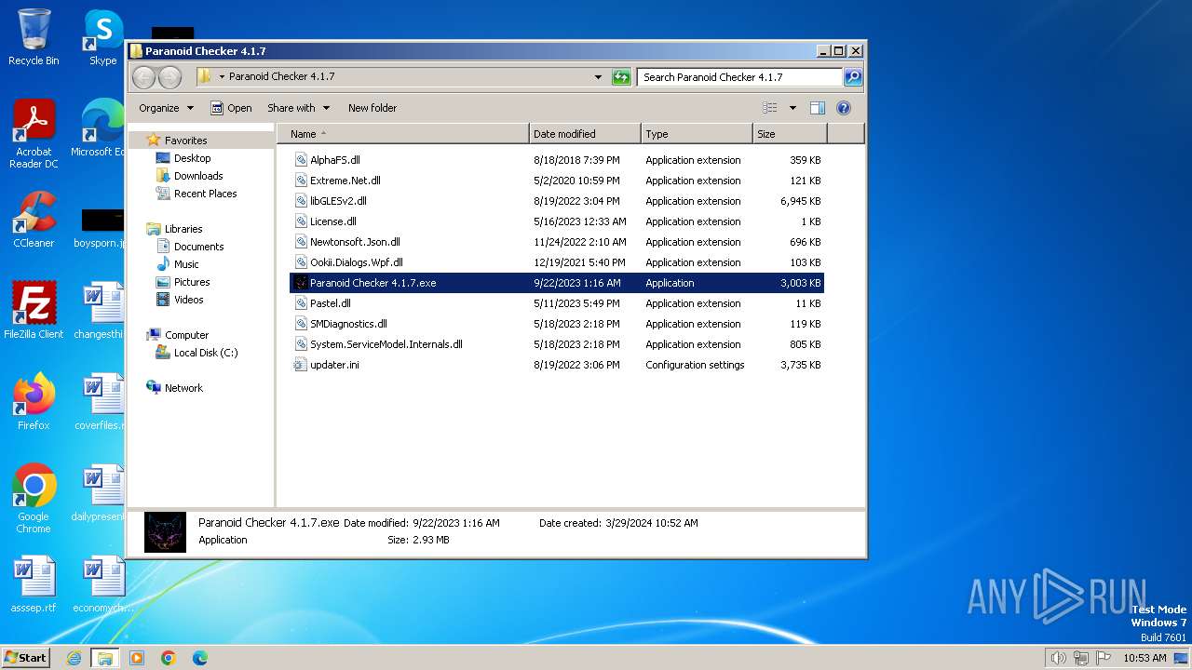The height and width of the screenshot is (670, 1192).
Task: Select the libGLESv2.dll file icon
Action: pos(301,201)
